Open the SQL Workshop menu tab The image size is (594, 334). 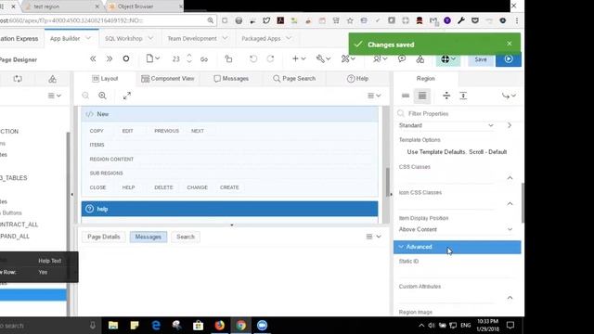[x=129, y=38]
